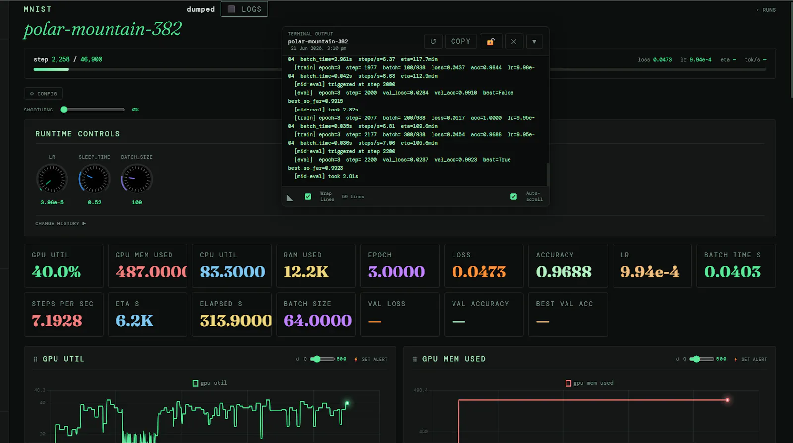This screenshot has width=793, height=443.
Task: Click the BATCH_SIZE runtime control dial
Action: (137, 179)
